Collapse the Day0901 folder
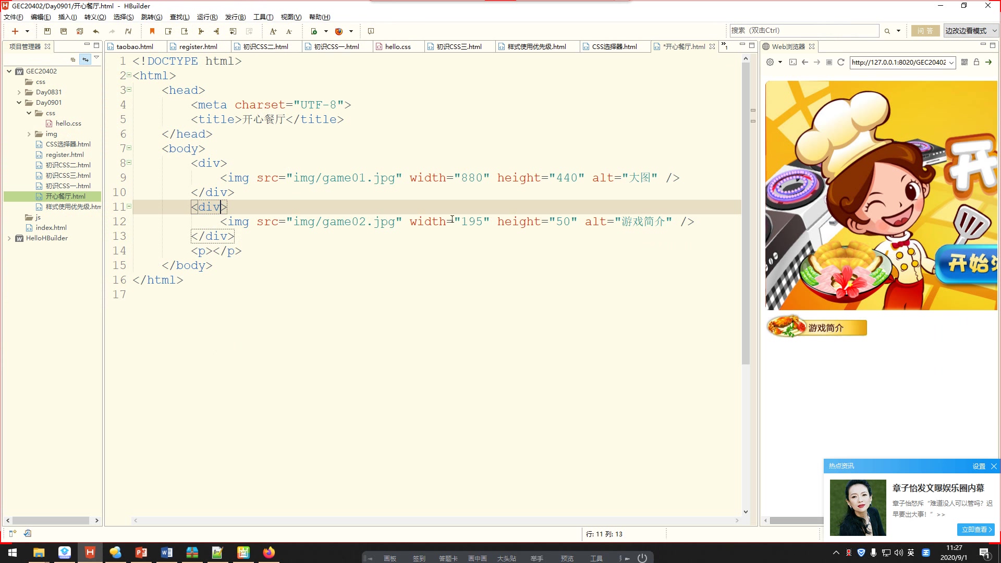 (19, 103)
